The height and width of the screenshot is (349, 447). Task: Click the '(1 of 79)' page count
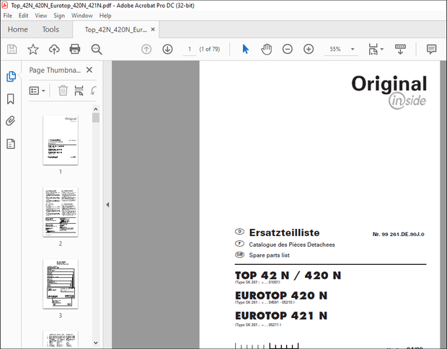(x=210, y=49)
